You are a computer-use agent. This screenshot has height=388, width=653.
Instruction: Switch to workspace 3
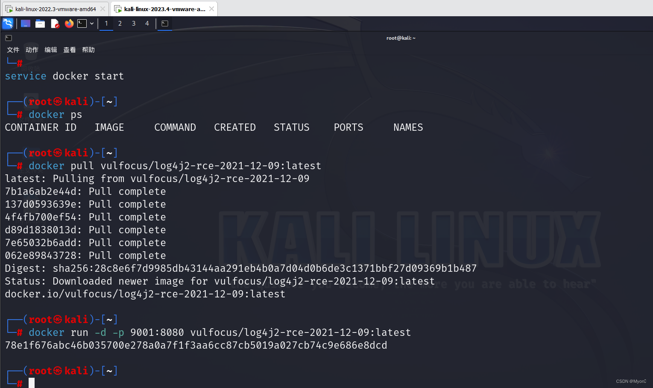pos(134,24)
